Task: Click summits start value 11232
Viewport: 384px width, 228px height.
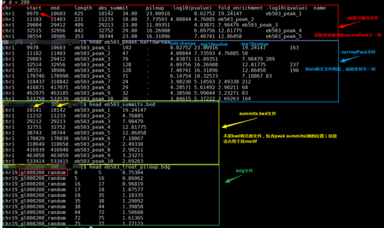Action: (34, 116)
